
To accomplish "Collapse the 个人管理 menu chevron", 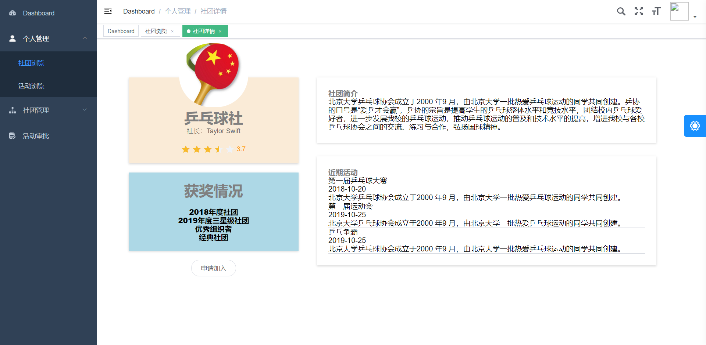I will tap(85, 38).
